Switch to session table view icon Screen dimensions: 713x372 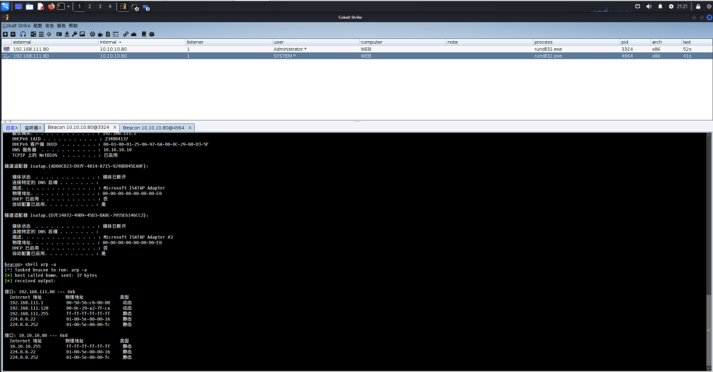[x=41, y=34]
